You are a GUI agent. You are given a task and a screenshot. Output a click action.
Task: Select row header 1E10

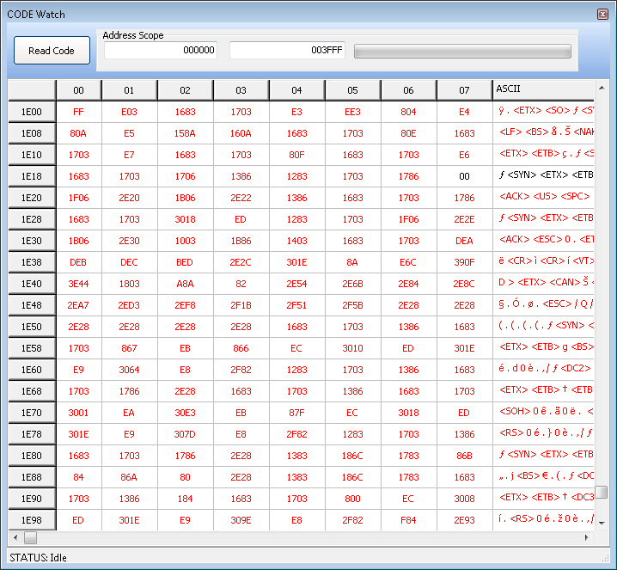click(x=32, y=155)
